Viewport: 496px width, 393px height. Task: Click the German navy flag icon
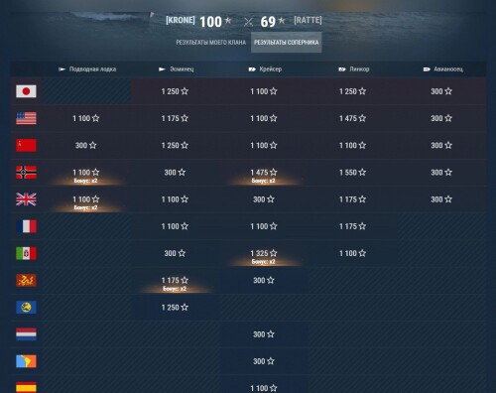point(26,173)
